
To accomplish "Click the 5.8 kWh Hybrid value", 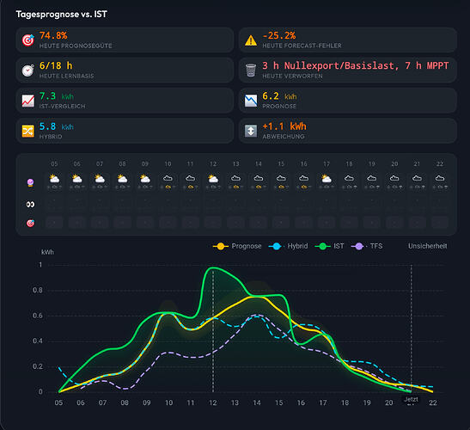I will [x=57, y=126].
